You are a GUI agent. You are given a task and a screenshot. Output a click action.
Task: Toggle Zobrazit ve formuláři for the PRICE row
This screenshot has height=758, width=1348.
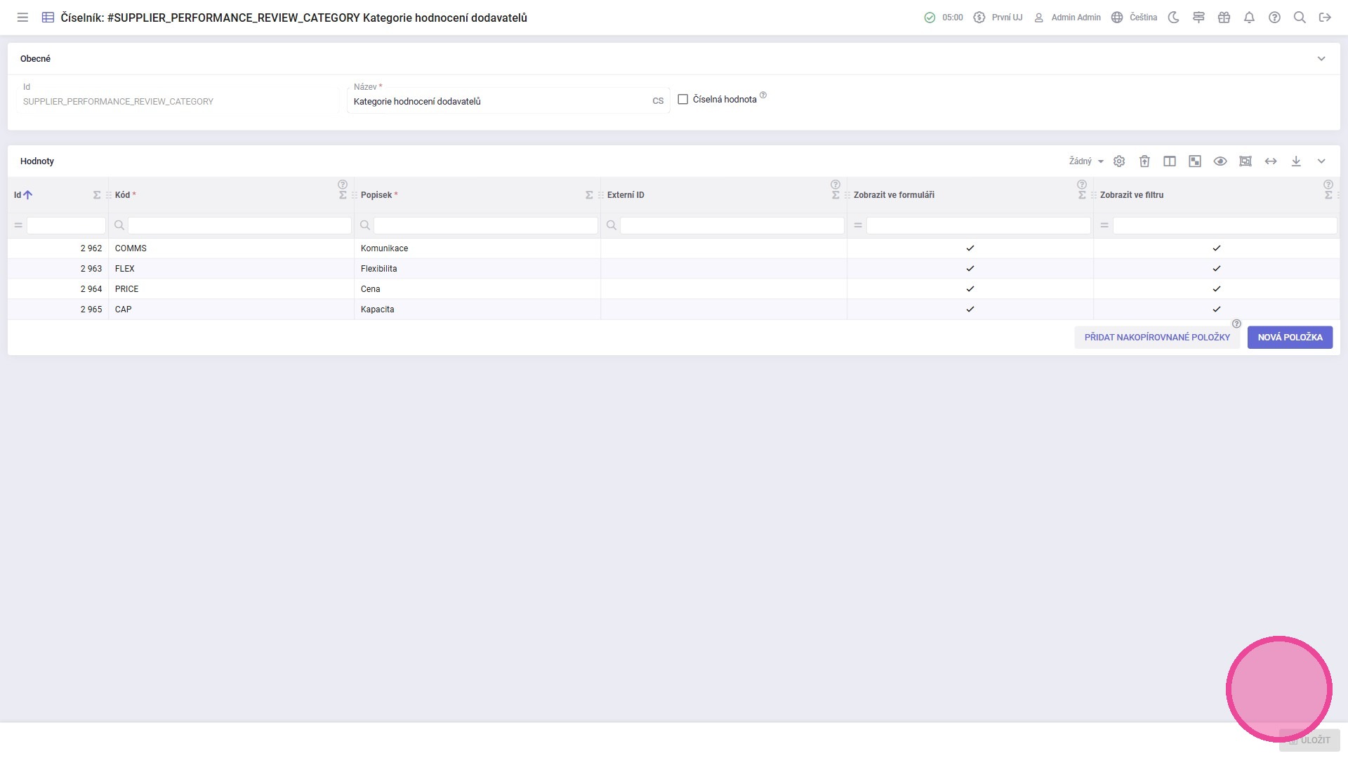click(970, 289)
